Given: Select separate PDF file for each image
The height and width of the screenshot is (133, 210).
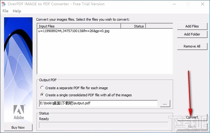Looking at the screenshot, I should [74, 88].
